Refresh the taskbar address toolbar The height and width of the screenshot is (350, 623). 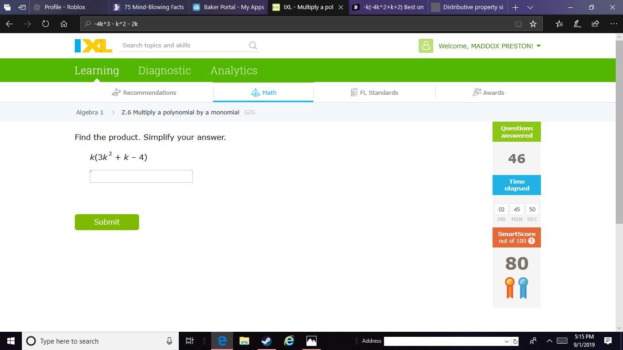pos(515,341)
